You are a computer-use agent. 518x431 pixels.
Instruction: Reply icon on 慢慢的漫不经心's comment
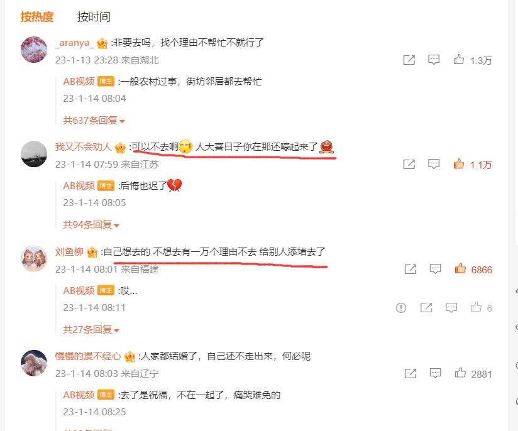point(436,374)
